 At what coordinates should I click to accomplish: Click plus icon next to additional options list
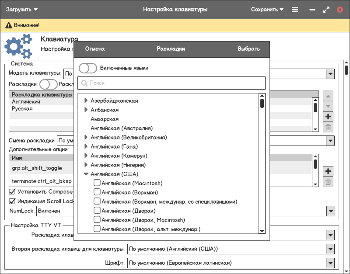[328, 171]
